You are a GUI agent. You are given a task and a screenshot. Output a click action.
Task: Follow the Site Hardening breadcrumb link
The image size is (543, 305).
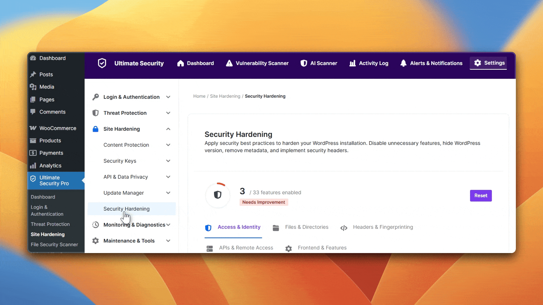225,96
